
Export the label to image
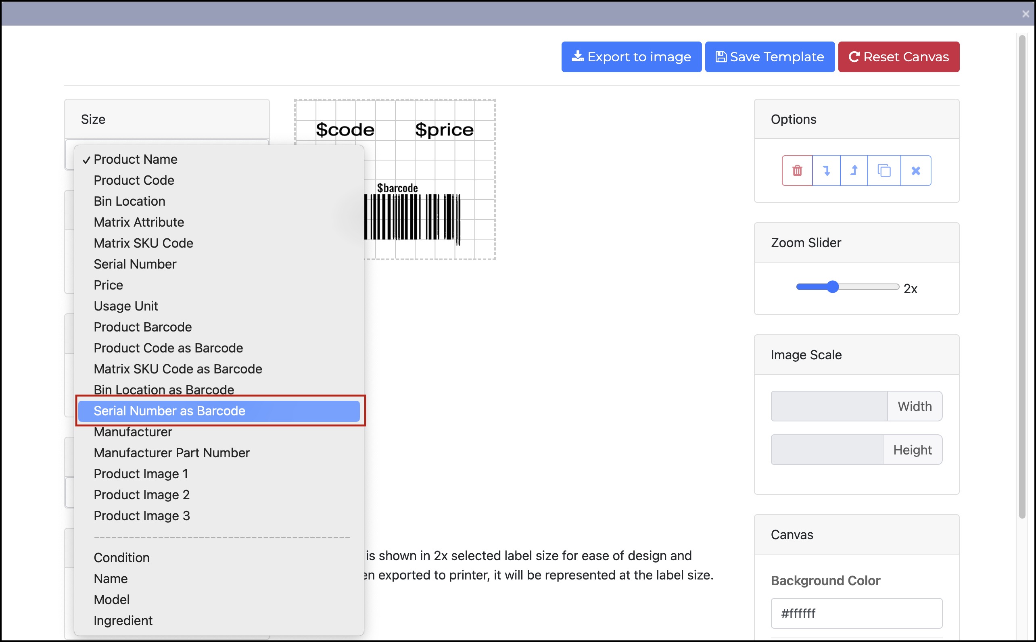pos(631,57)
